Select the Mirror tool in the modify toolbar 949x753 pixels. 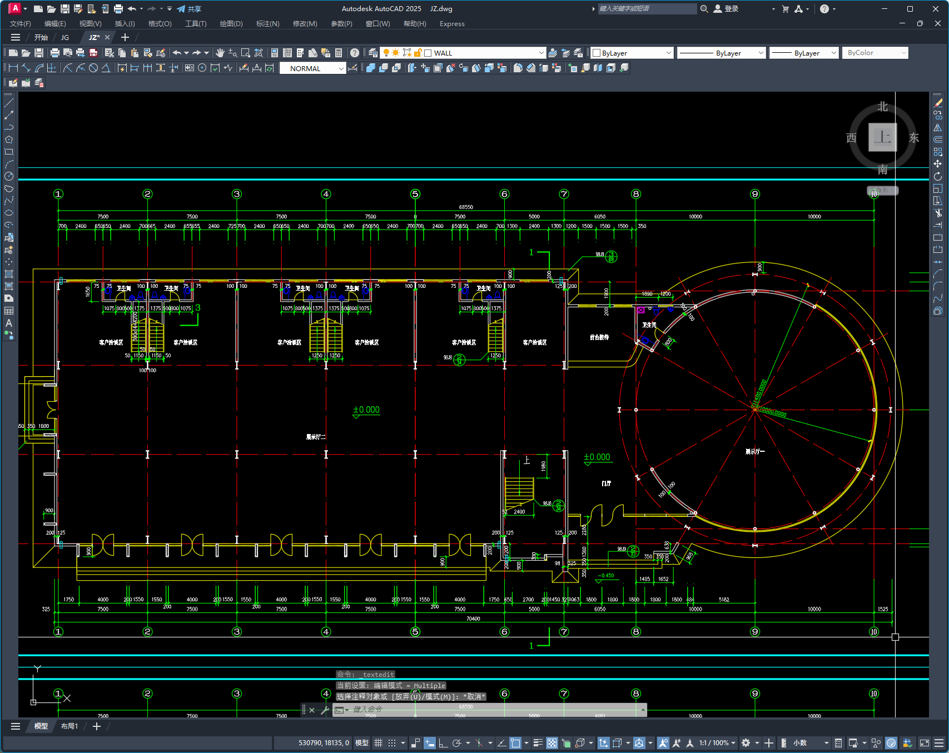[938, 127]
